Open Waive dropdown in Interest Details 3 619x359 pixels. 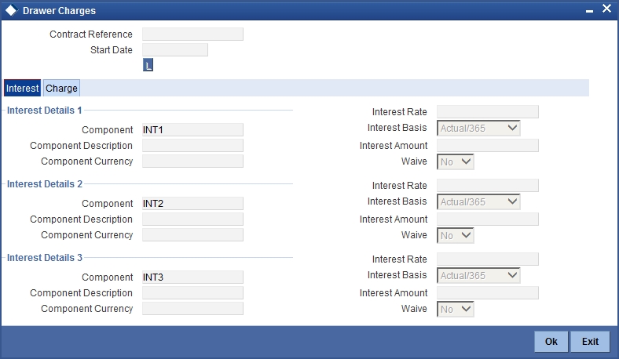click(x=455, y=310)
